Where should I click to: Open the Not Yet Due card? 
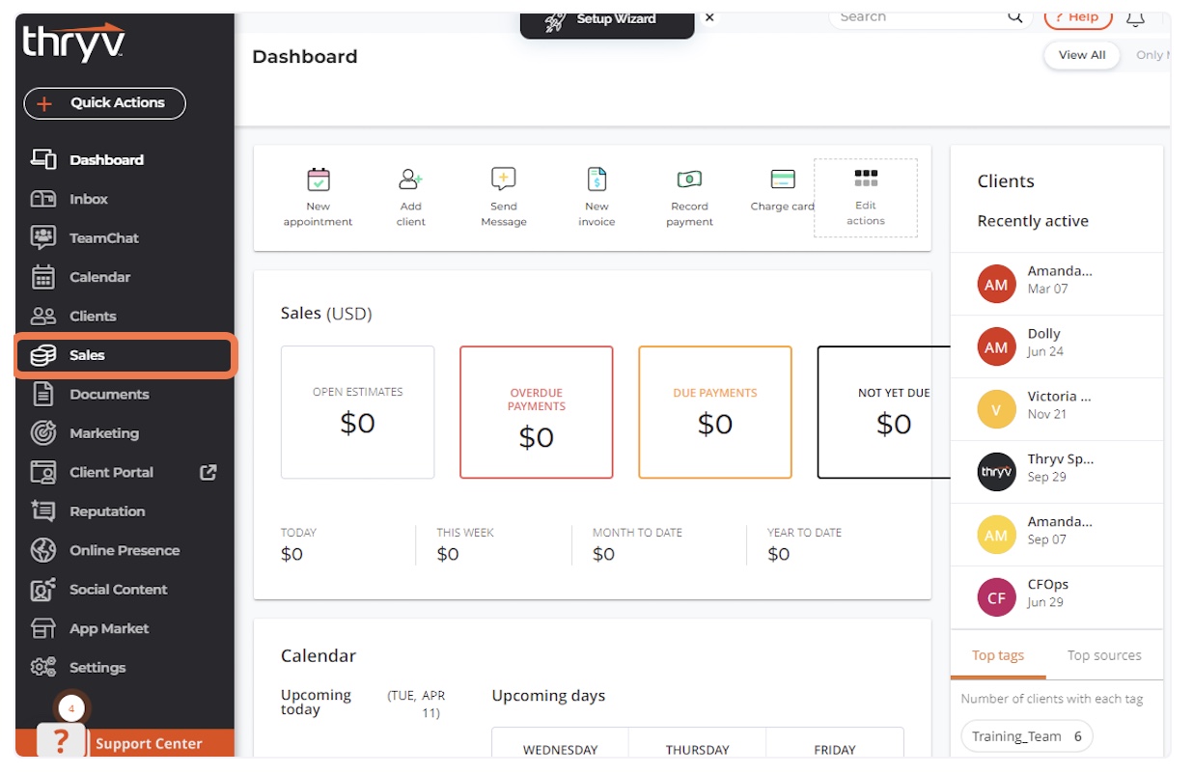tap(884, 412)
